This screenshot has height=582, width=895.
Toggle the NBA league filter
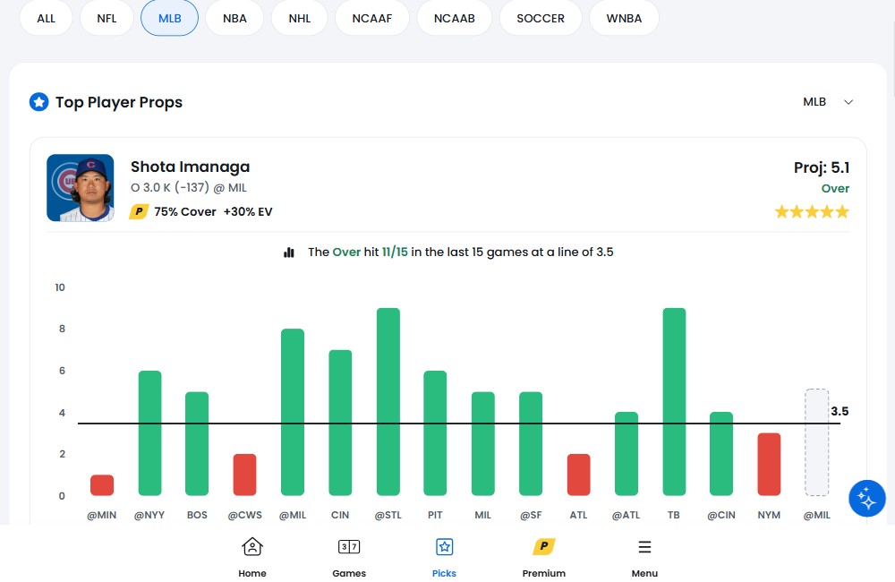[235, 18]
